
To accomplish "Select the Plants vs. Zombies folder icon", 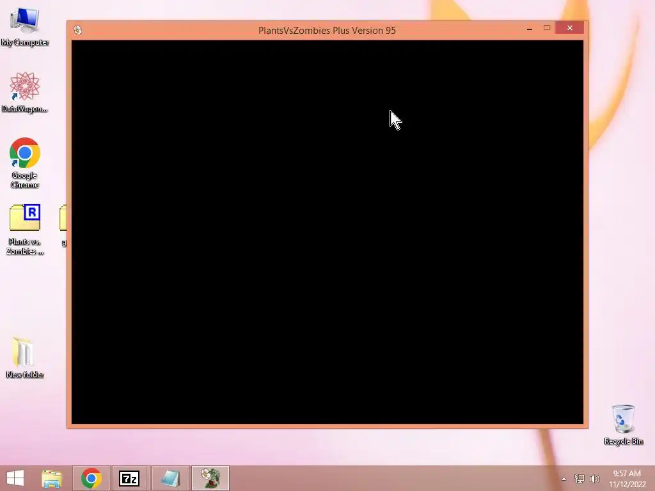I will (25, 229).
